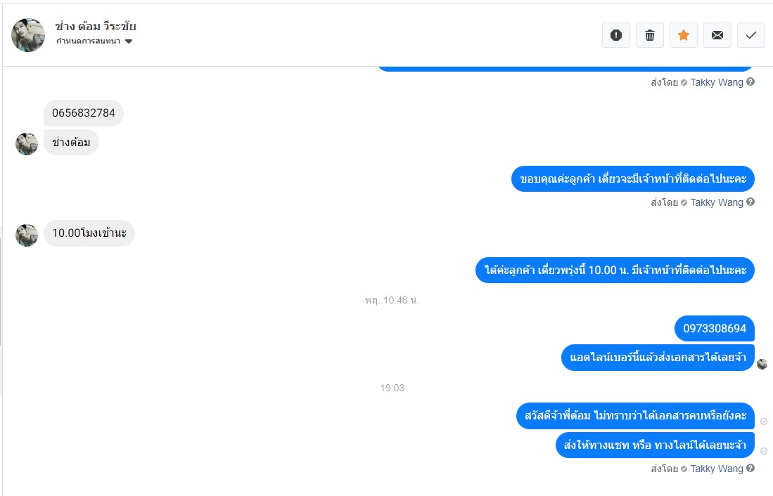Click small seen avatar beside แอดไลน์ message
Image resolution: width=773 pixels, height=496 pixels.
[x=762, y=364]
